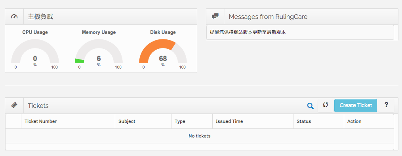Click the ticket icon in Tickets header
The image size is (402, 156).
pyautogui.click(x=14, y=105)
